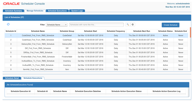Viewport: 193px width, 101px height.
Task: Click the refresh schedules icon
Action: click(x=8, y=24)
